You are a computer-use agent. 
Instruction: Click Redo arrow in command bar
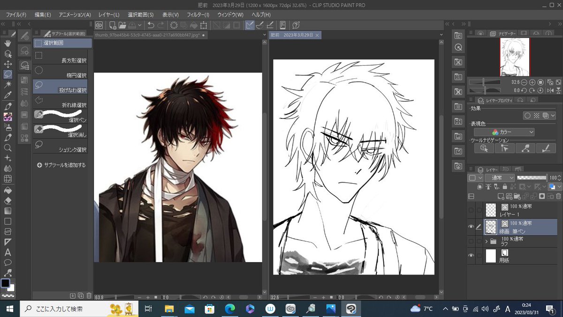tap(161, 25)
